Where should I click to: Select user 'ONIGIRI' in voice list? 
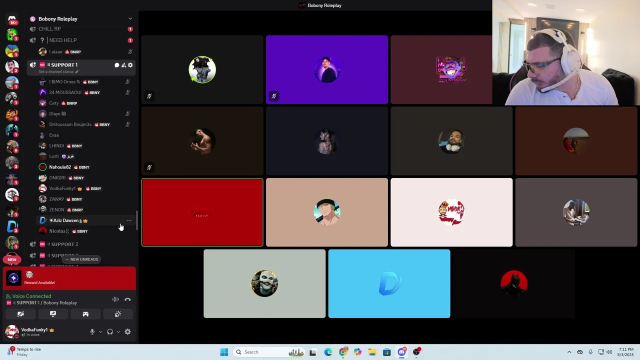point(86,178)
